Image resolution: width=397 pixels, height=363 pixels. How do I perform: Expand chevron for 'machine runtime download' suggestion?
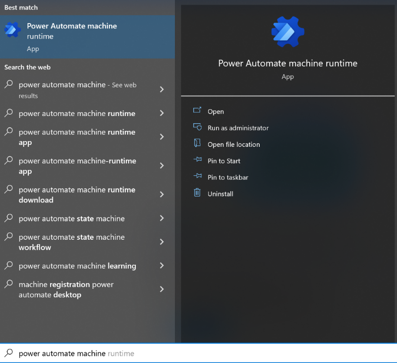pos(162,194)
